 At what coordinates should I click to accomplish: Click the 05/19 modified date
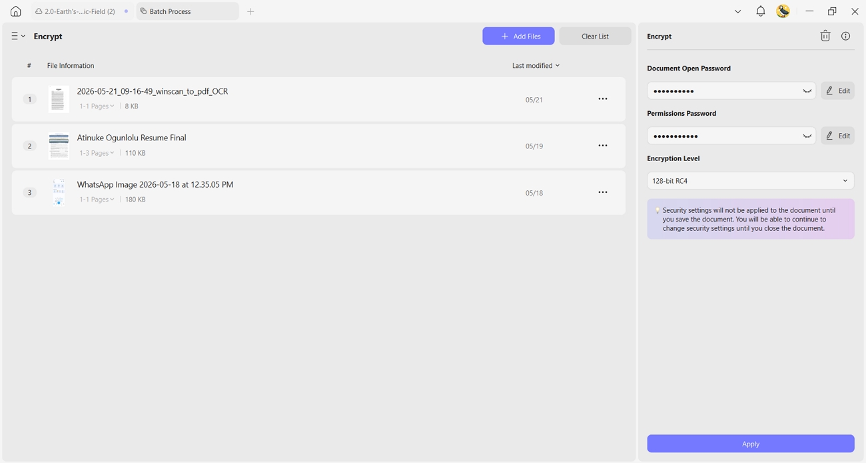pos(534,146)
